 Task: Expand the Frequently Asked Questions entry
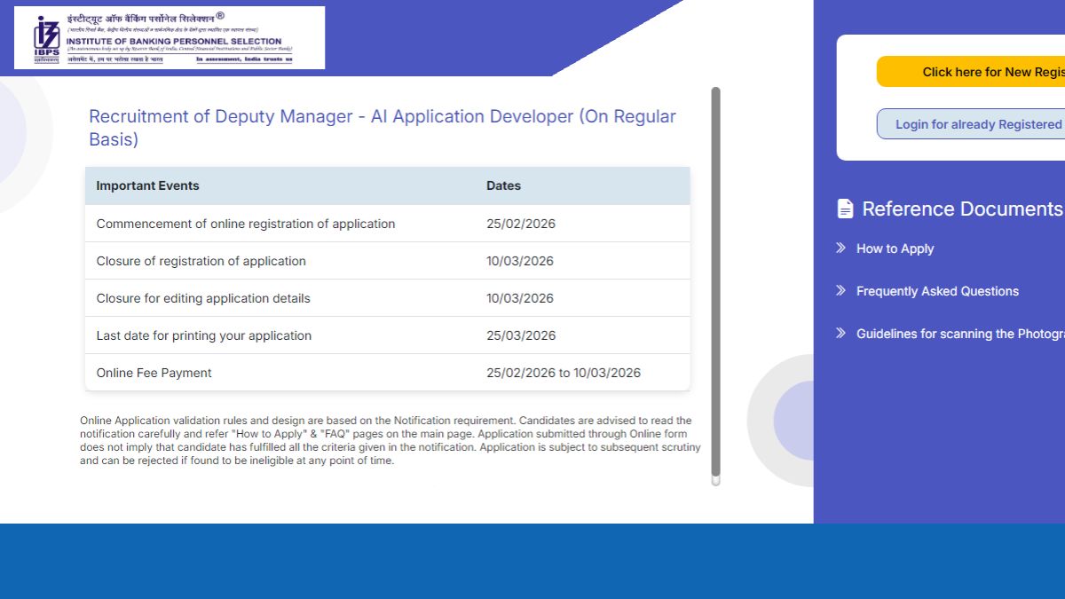click(937, 291)
